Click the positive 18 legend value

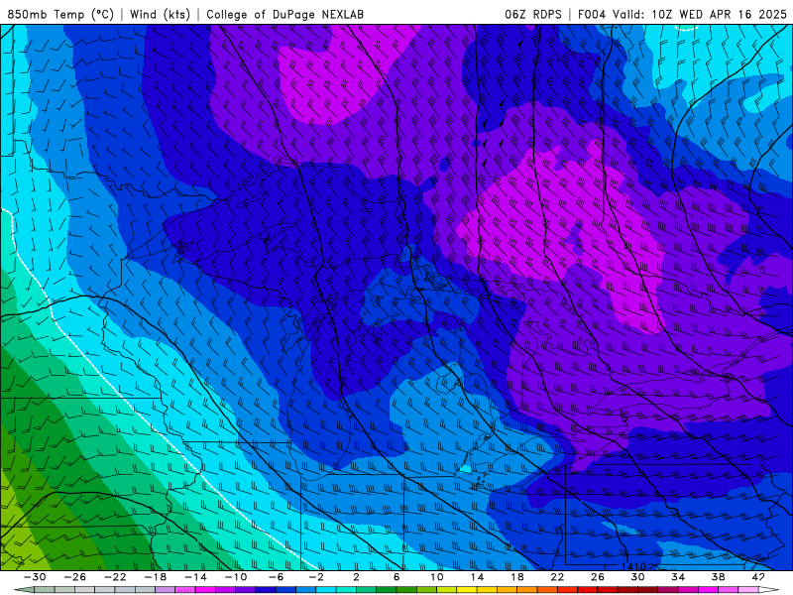click(x=517, y=577)
